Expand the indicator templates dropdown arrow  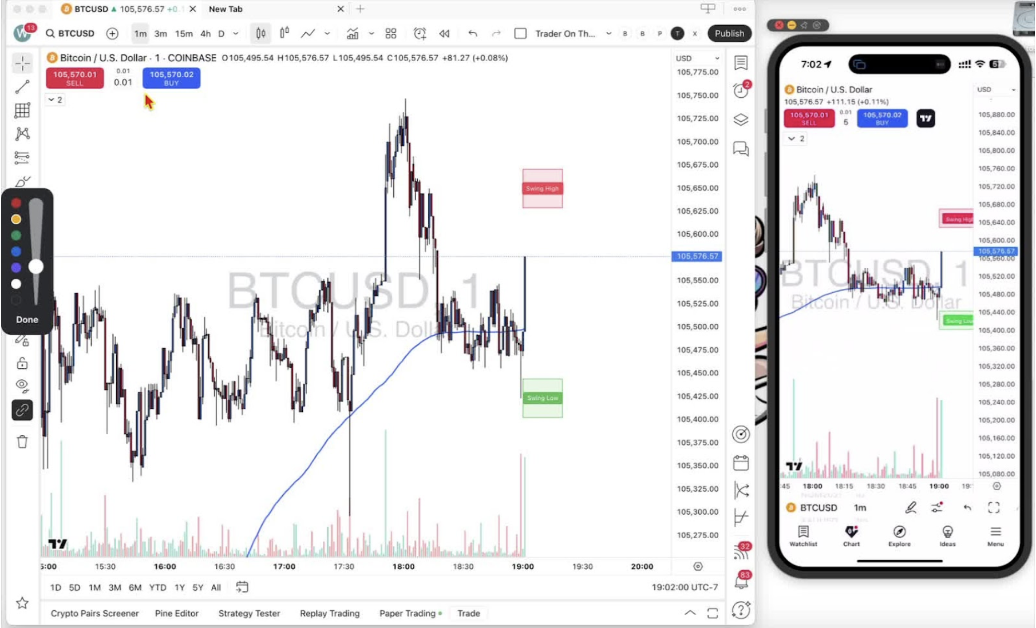[371, 34]
